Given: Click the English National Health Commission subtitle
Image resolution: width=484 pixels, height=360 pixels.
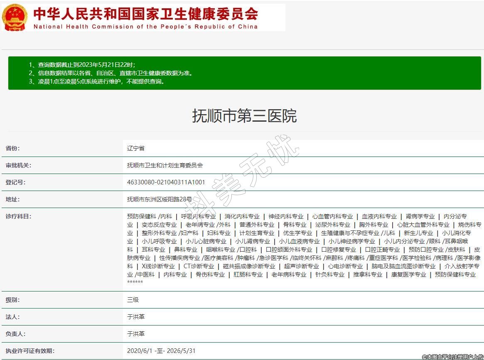Looking at the screenshot, I should 145,27.
